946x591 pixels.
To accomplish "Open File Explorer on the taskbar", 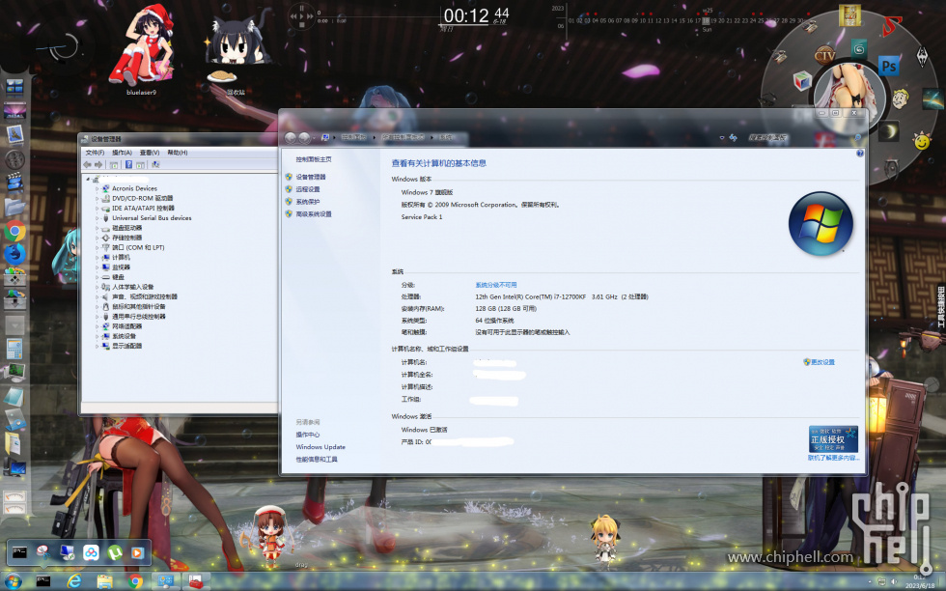I will coord(104,581).
